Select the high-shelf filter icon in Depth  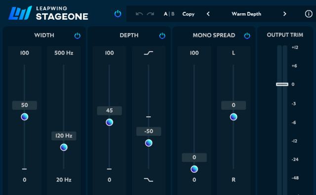coord(149,53)
